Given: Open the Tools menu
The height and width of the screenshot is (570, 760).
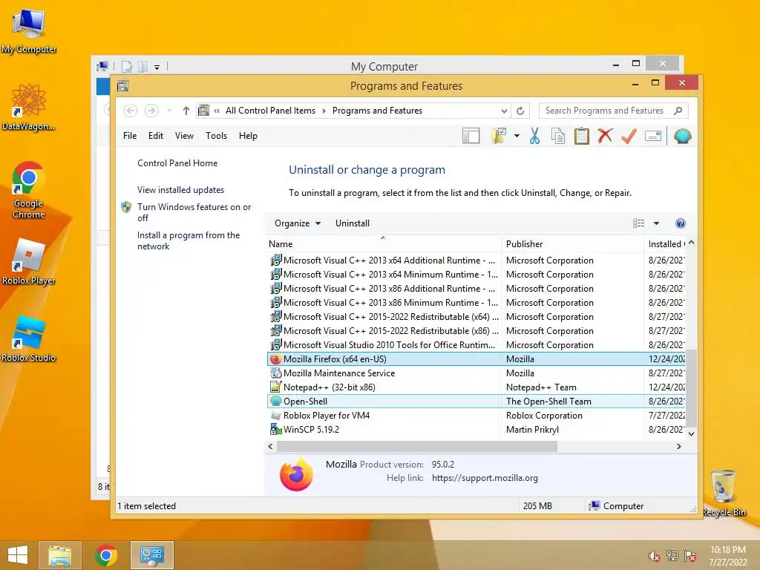Looking at the screenshot, I should [216, 136].
